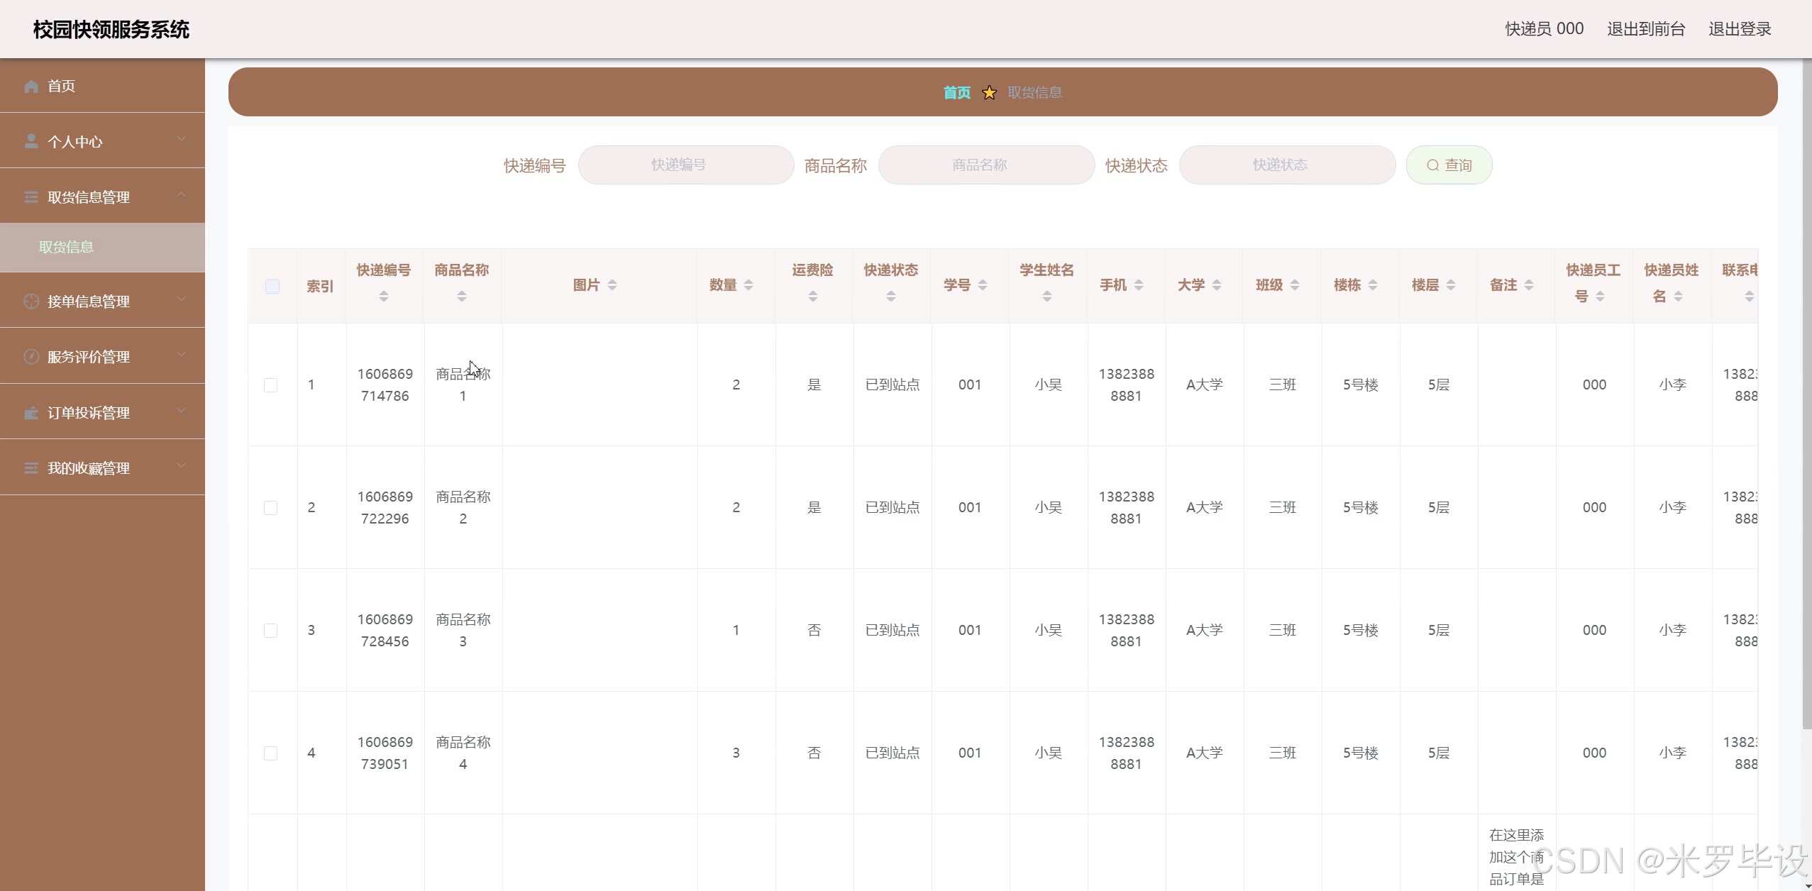
Task: Open the 取货信息 submenu item
Action: (x=66, y=247)
